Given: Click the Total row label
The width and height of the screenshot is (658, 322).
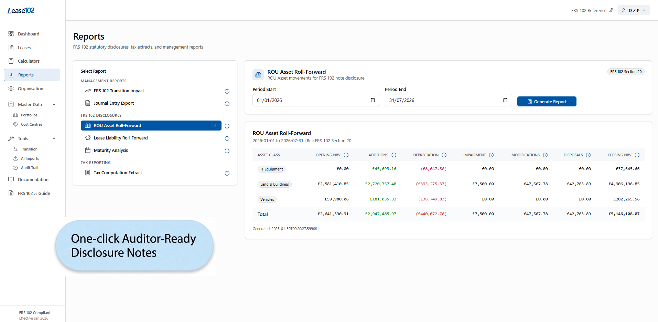Looking at the screenshot, I should coord(262,214).
